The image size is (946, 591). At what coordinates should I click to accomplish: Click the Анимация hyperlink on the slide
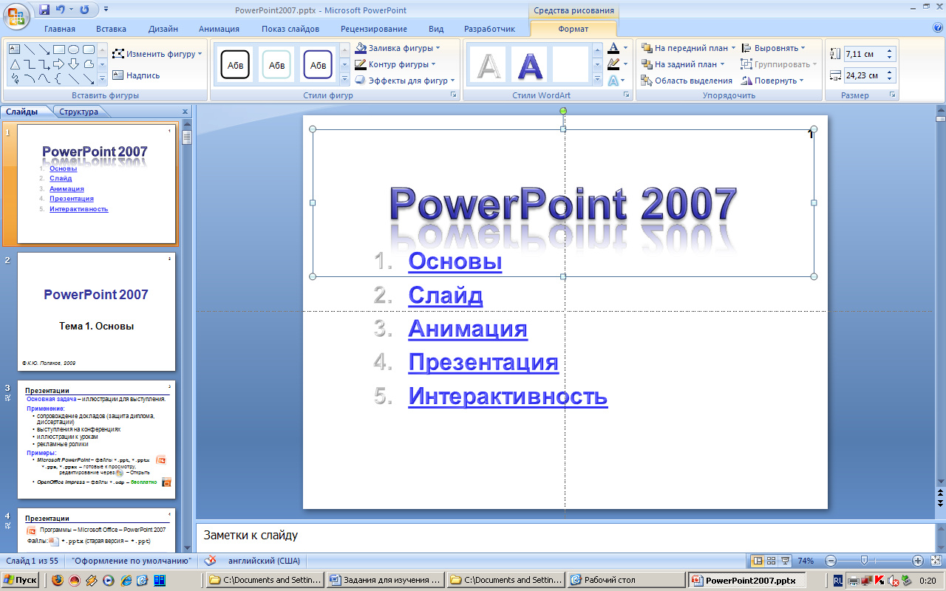click(468, 329)
